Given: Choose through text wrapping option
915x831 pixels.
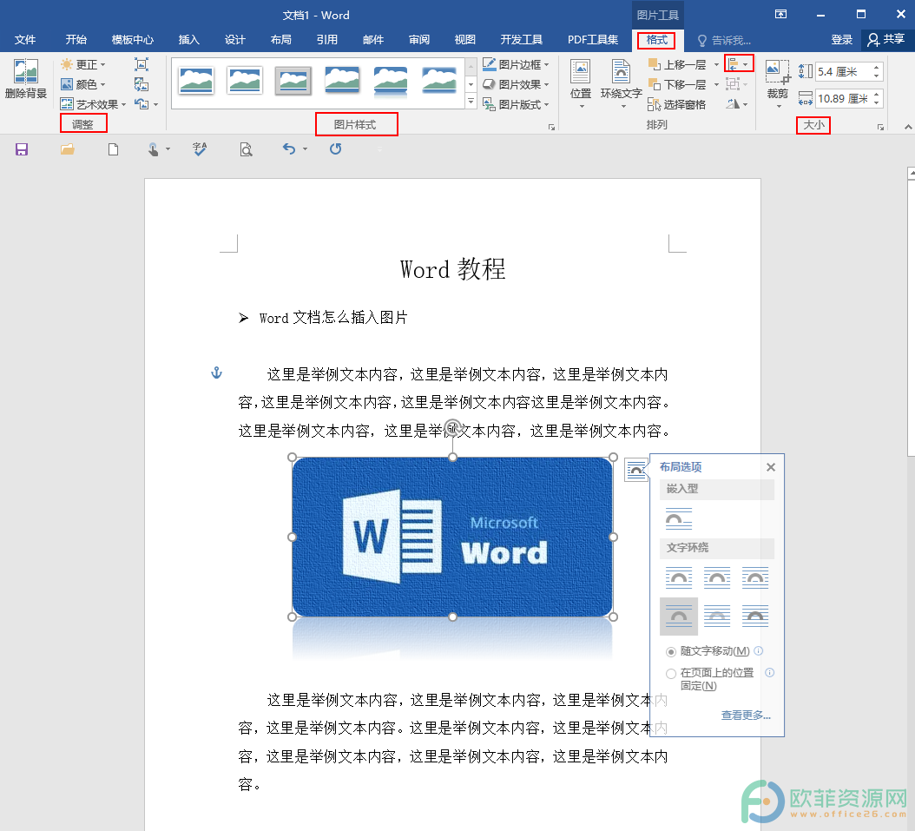Looking at the screenshot, I should 755,577.
